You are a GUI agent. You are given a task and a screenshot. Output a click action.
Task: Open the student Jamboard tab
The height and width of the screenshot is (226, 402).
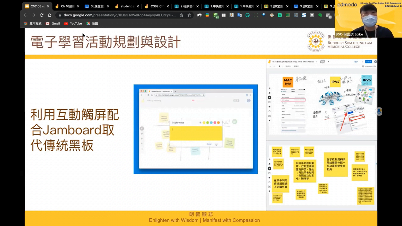tap(127, 6)
